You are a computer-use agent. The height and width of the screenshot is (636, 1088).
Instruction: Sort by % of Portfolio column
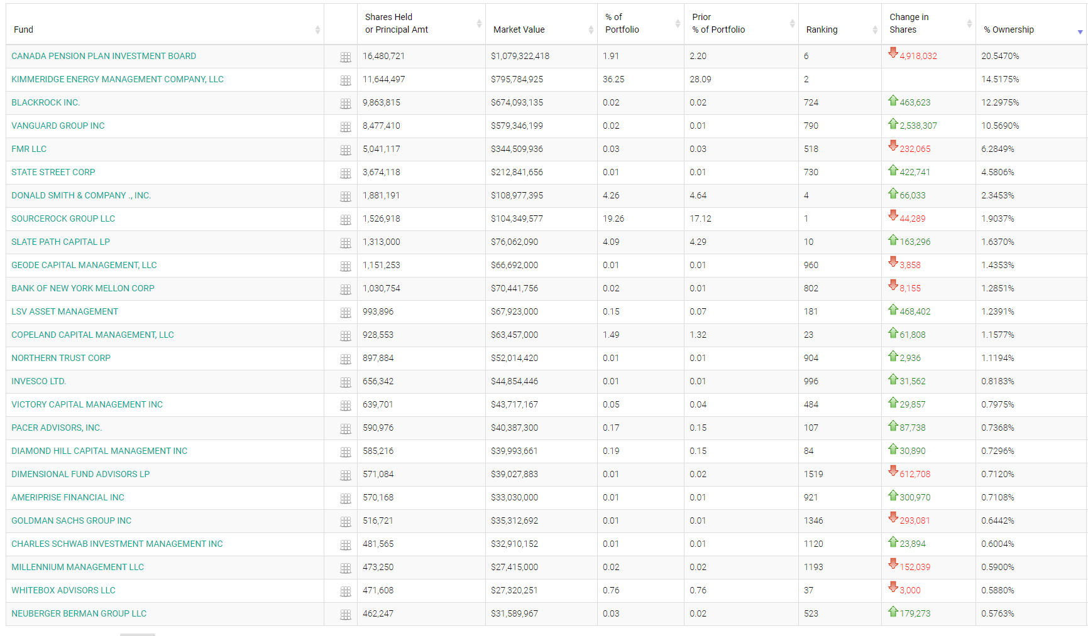pos(640,24)
